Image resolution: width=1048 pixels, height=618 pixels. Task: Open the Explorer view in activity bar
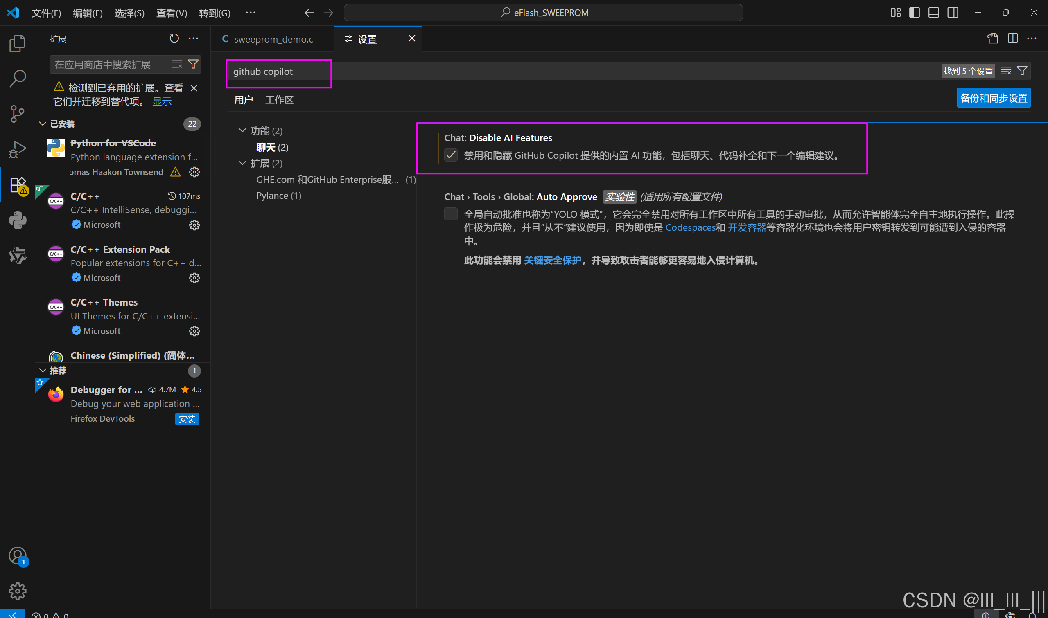[x=17, y=43]
